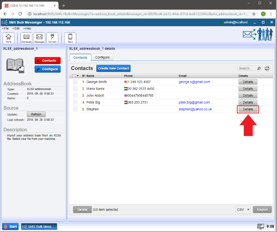Check the box for George Smith

click(75, 82)
